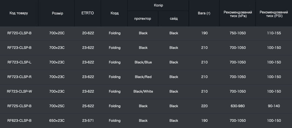Click the 630-980 kPa pressure cell
This screenshot has height=128, width=292.
(238, 106)
